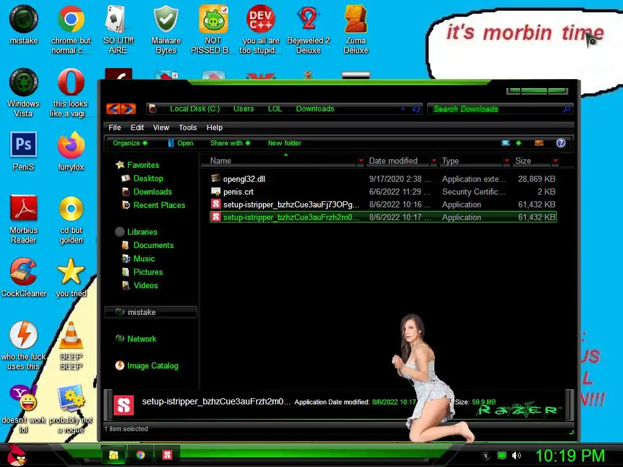
Task: Go to the Users breadcrumb
Action: [243, 109]
